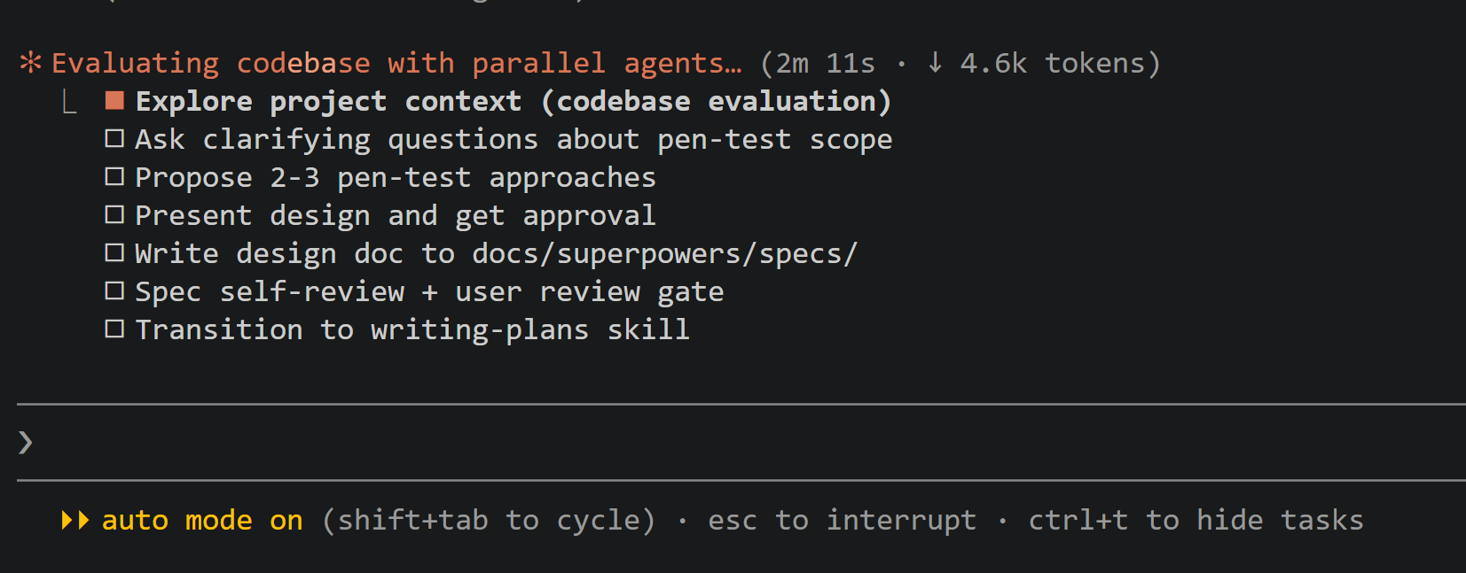
Task: Check the 'Present design and get approval' box
Action: click(114, 215)
